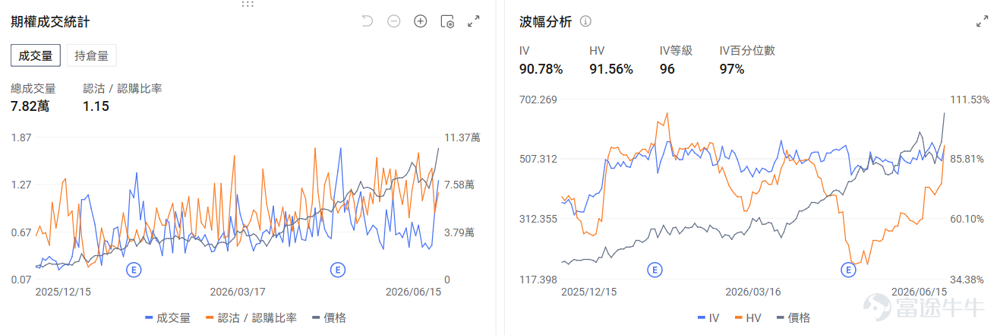This screenshot has height=335, width=1000.
Task: Toggle the 認沽 / 認購比率 legend series
Action: tap(251, 318)
